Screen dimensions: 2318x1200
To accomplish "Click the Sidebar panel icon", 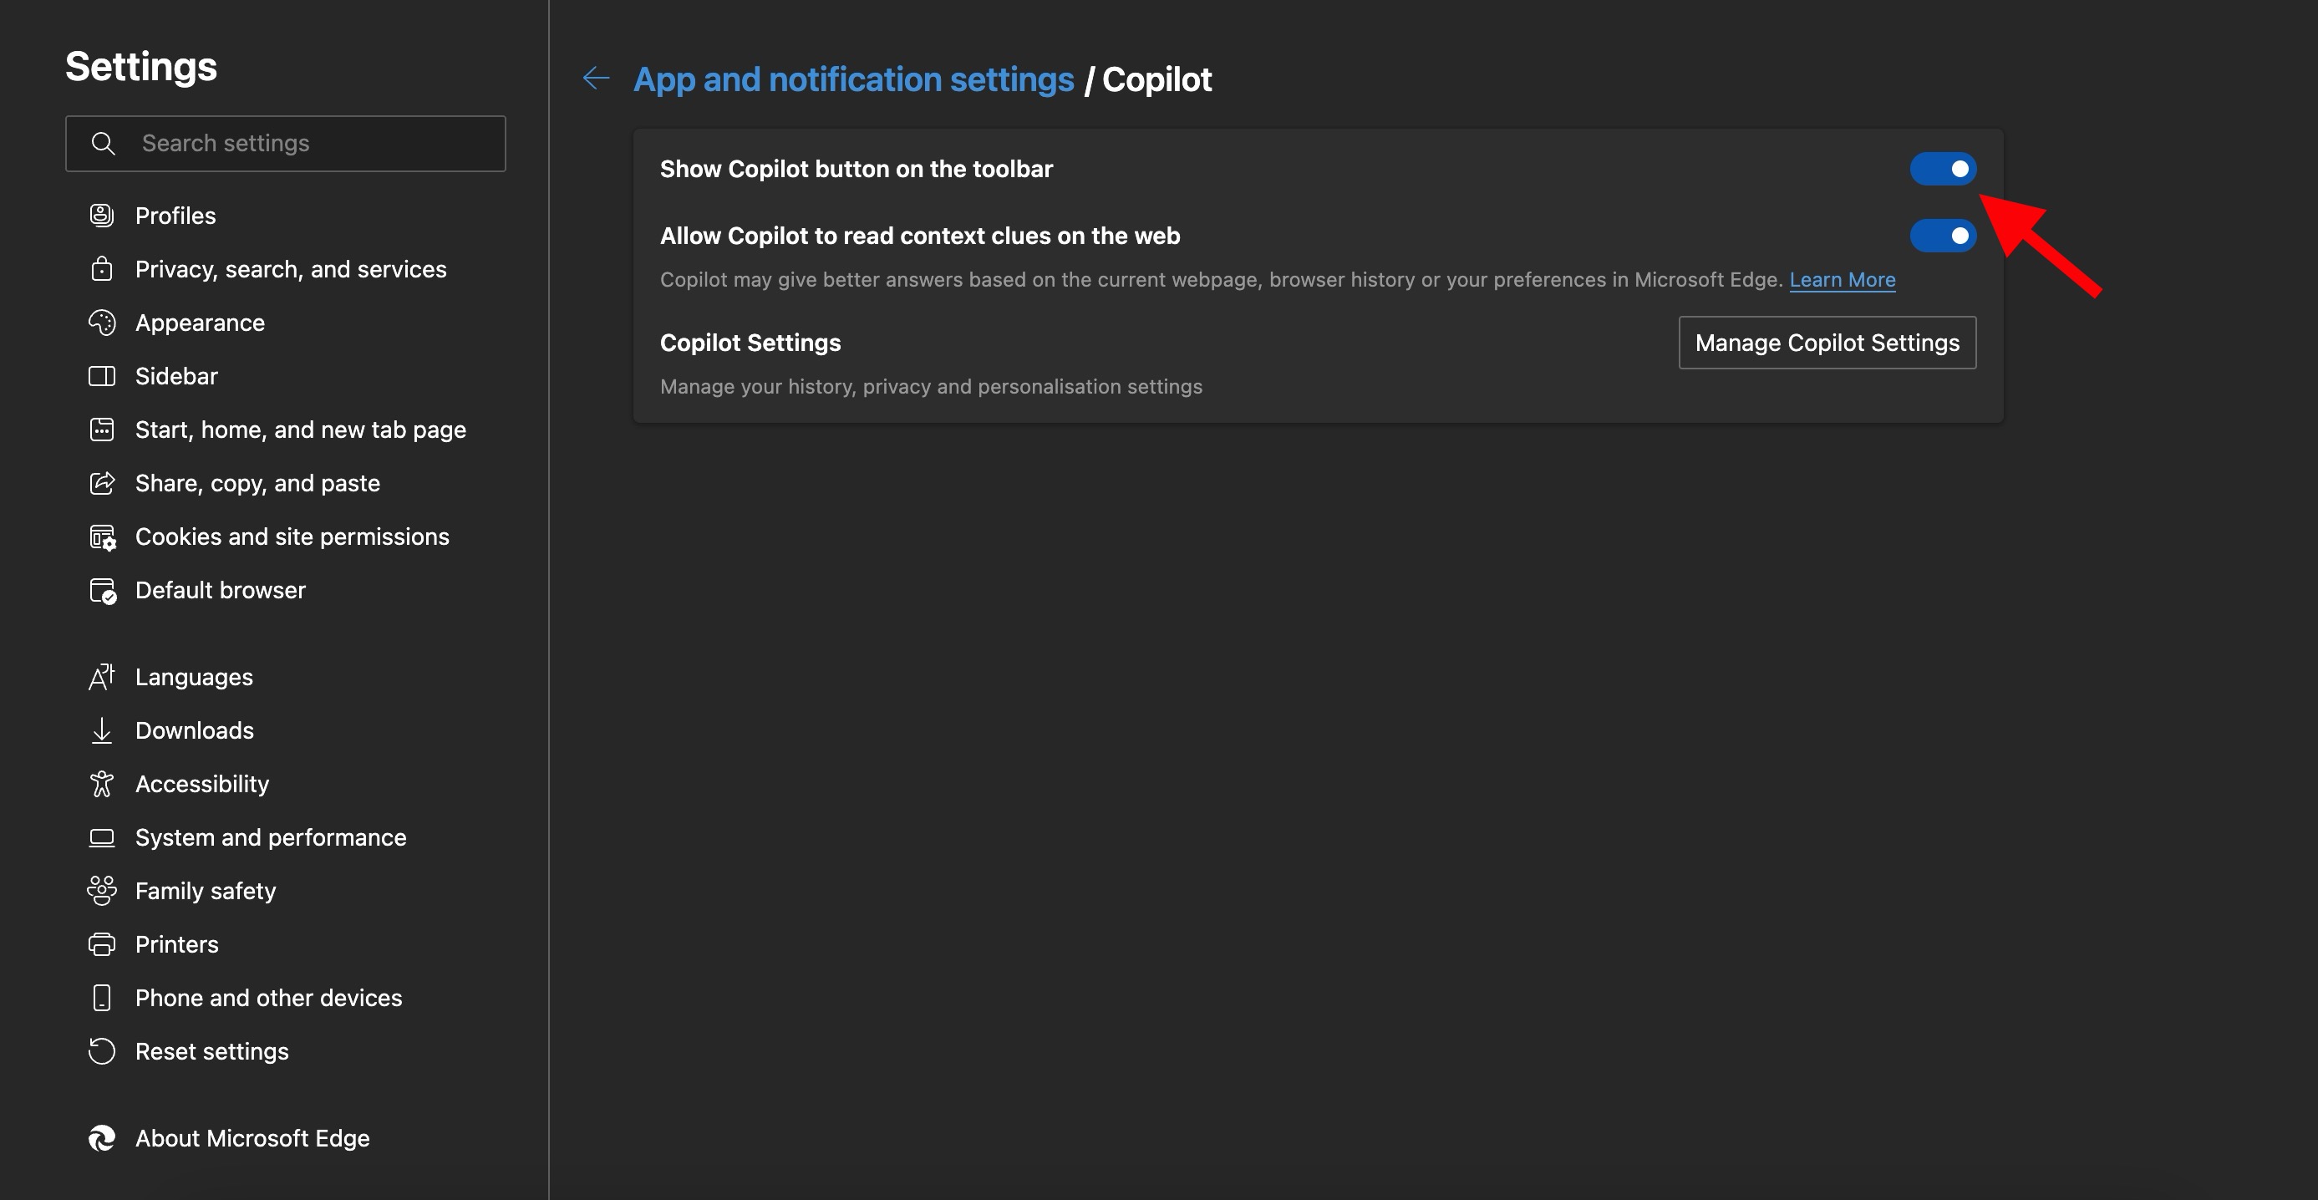I will click(102, 376).
